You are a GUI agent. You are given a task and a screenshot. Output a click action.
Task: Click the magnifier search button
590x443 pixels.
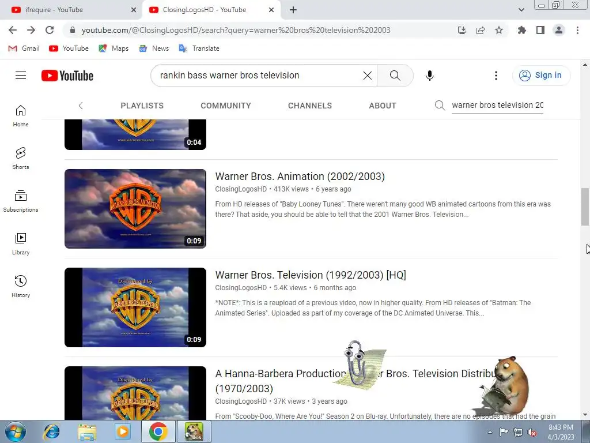tap(395, 76)
